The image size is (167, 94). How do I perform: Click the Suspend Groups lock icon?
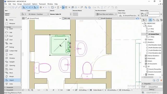[58, 7]
